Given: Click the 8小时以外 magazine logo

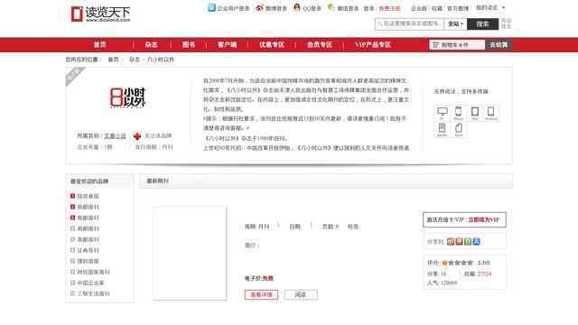Looking at the screenshot, I should [x=128, y=97].
